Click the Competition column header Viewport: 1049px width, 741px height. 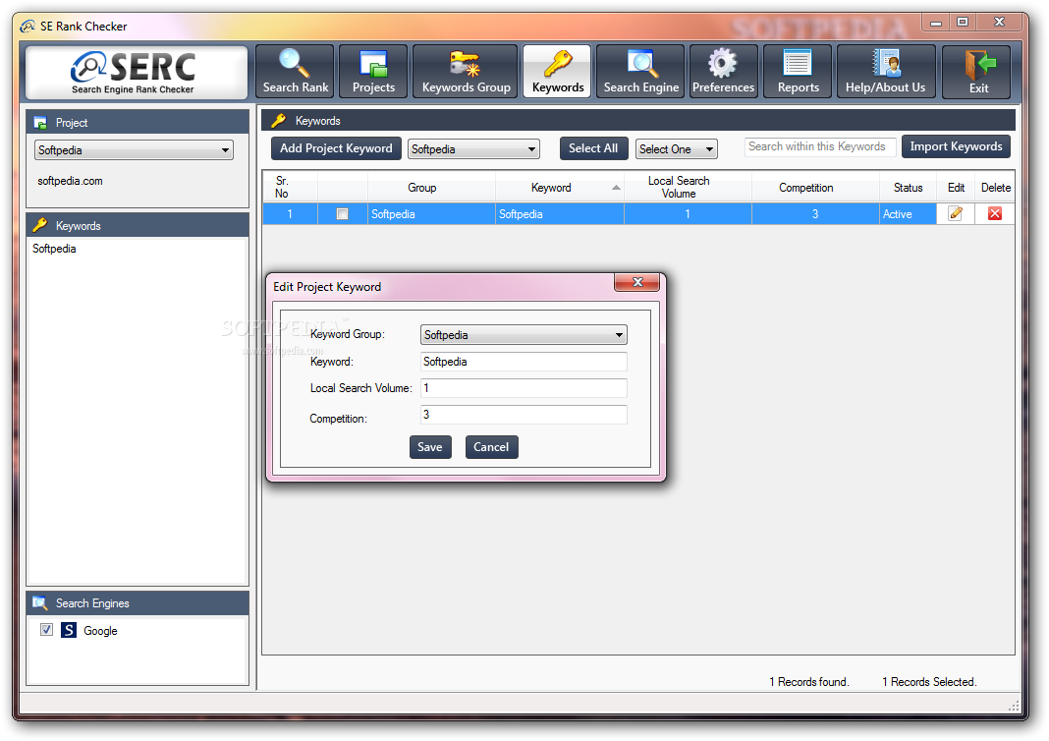coord(815,188)
